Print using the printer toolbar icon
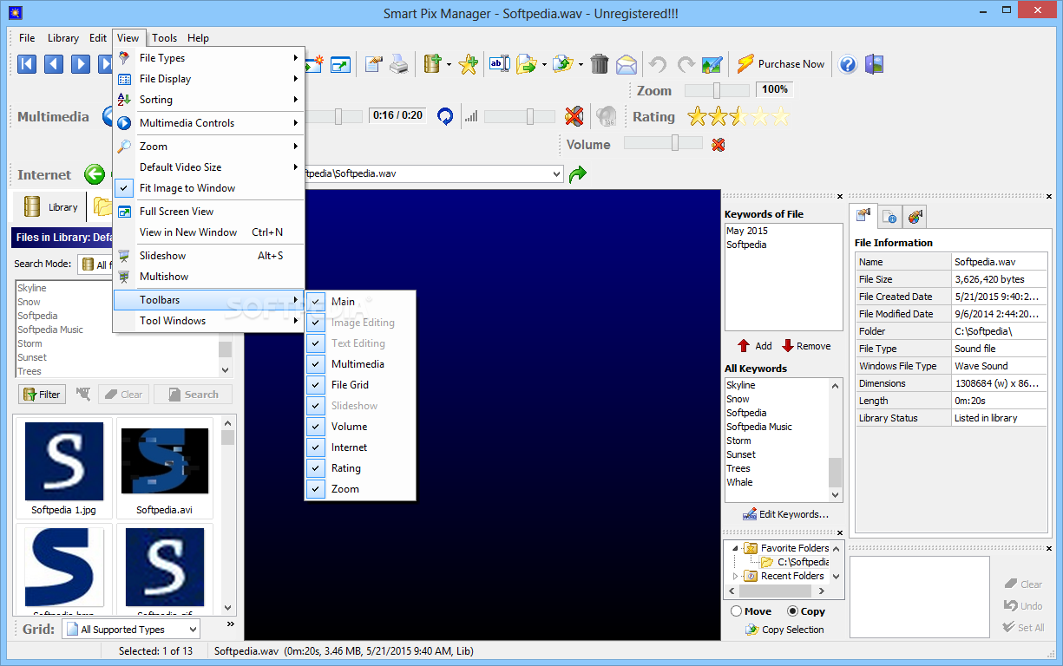The height and width of the screenshot is (666, 1063). [x=398, y=64]
